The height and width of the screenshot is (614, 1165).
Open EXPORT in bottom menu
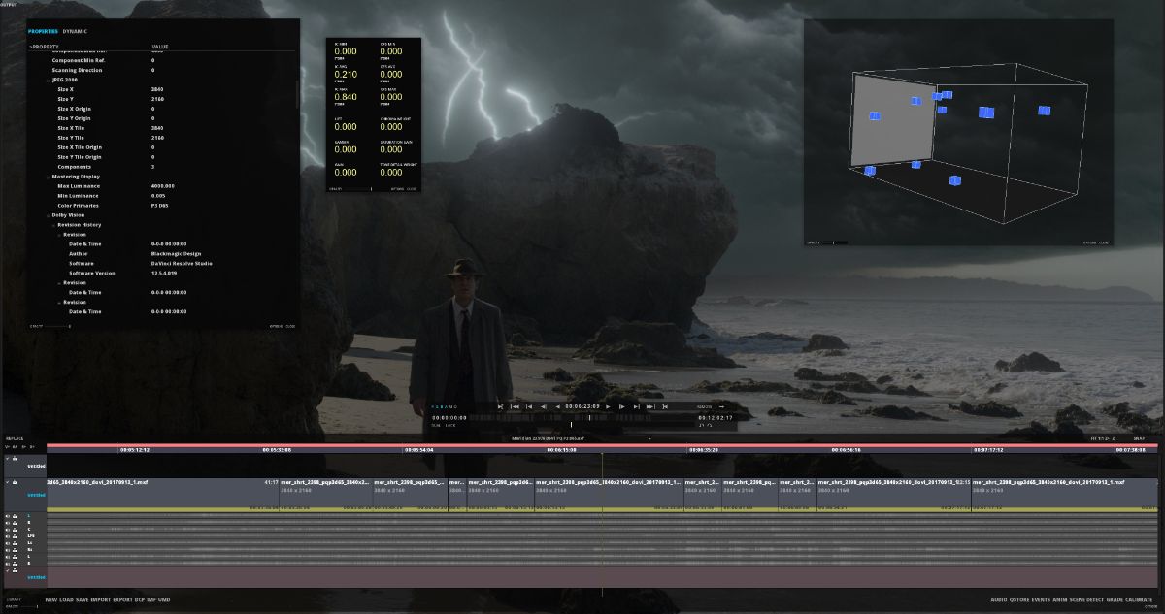point(123,600)
